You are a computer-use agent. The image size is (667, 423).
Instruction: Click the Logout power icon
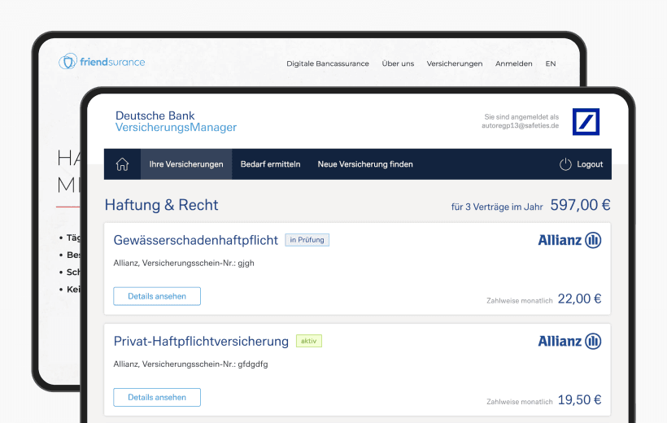pos(565,164)
